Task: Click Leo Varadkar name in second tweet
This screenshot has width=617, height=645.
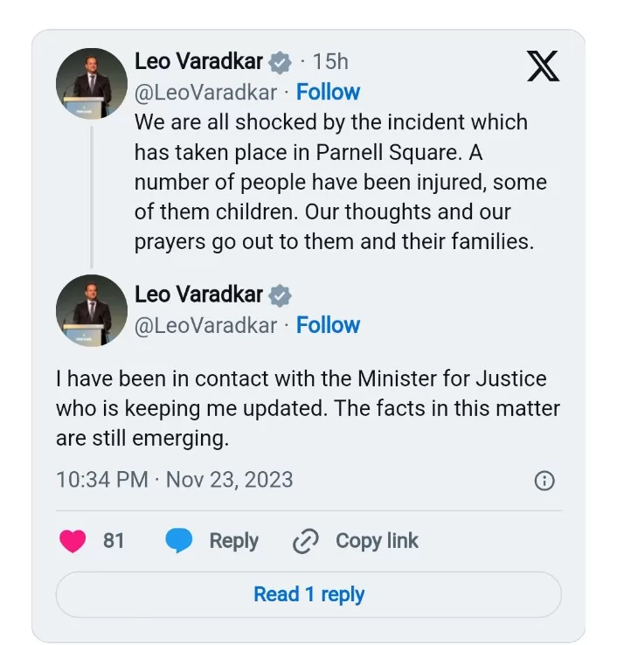Action: [199, 295]
